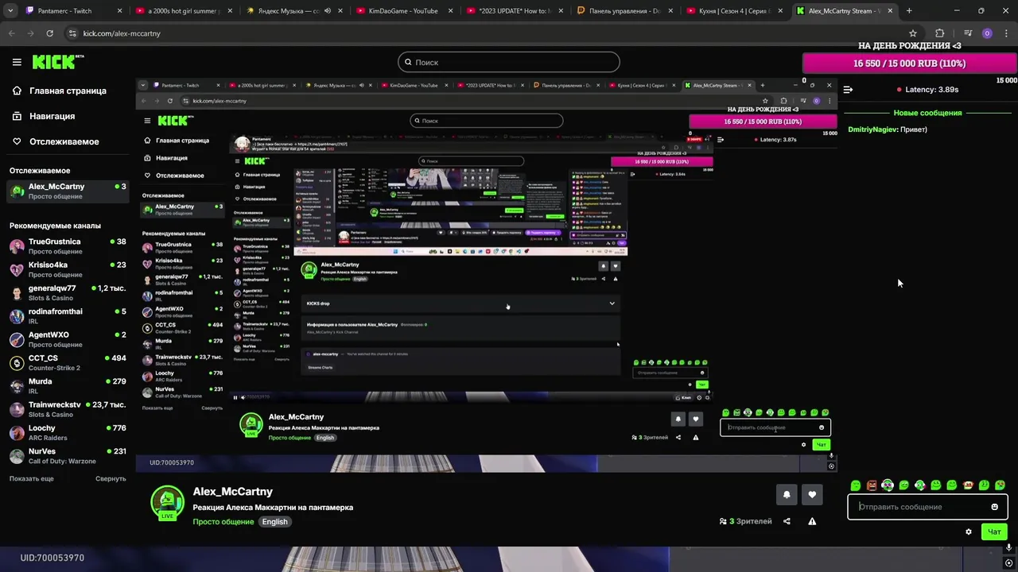Click the site information icon in address bar

[x=72, y=33]
